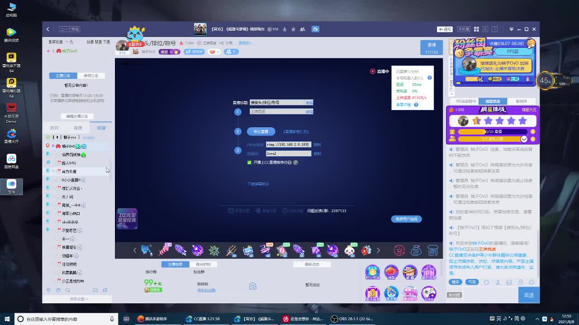Open the 百度网盘 desktop shortcut
Screen dimensions: 579x325
click(x=11, y=161)
